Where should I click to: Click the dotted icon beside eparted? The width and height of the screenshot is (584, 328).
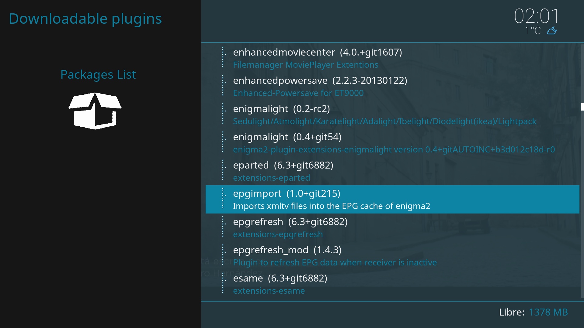[224, 170]
